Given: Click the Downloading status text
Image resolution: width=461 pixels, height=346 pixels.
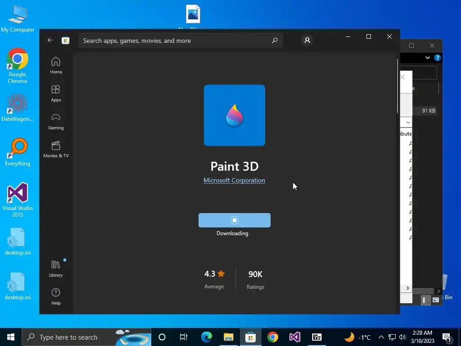Looking at the screenshot, I should pyautogui.click(x=232, y=233).
